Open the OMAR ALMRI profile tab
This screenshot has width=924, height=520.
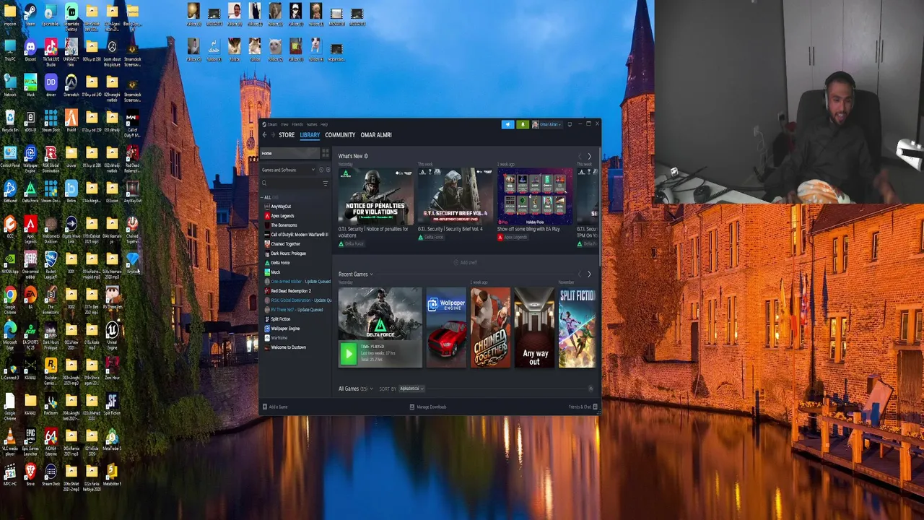[376, 135]
